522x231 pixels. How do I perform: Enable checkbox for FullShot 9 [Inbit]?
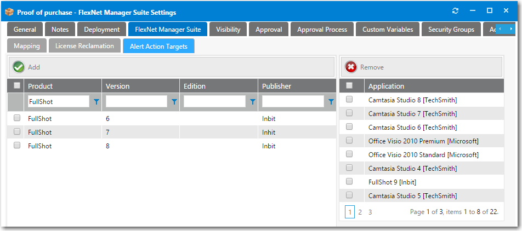(349, 182)
